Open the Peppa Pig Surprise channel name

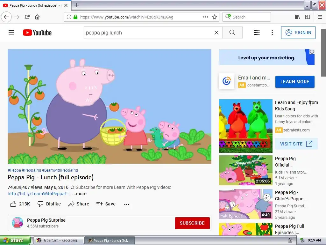point(46,220)
